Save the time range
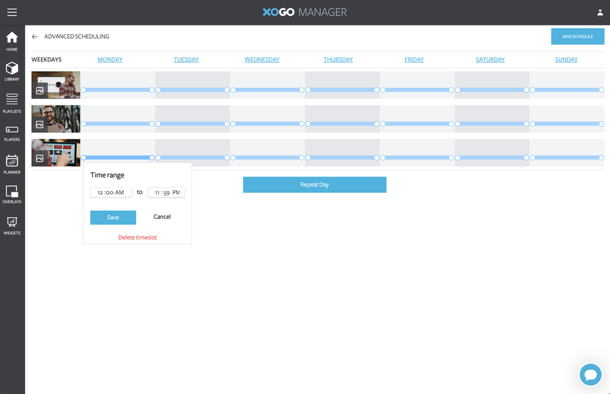Image resolution: width=610 pixels, height=394 pixels. click(x=113, y=217)
